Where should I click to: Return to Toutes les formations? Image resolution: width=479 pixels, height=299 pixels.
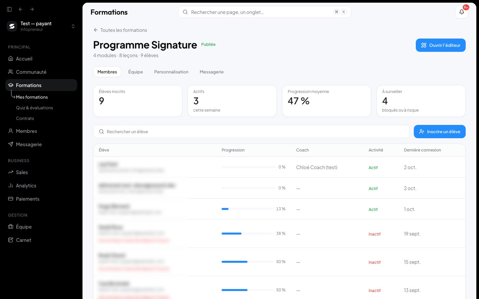[120, 30]
